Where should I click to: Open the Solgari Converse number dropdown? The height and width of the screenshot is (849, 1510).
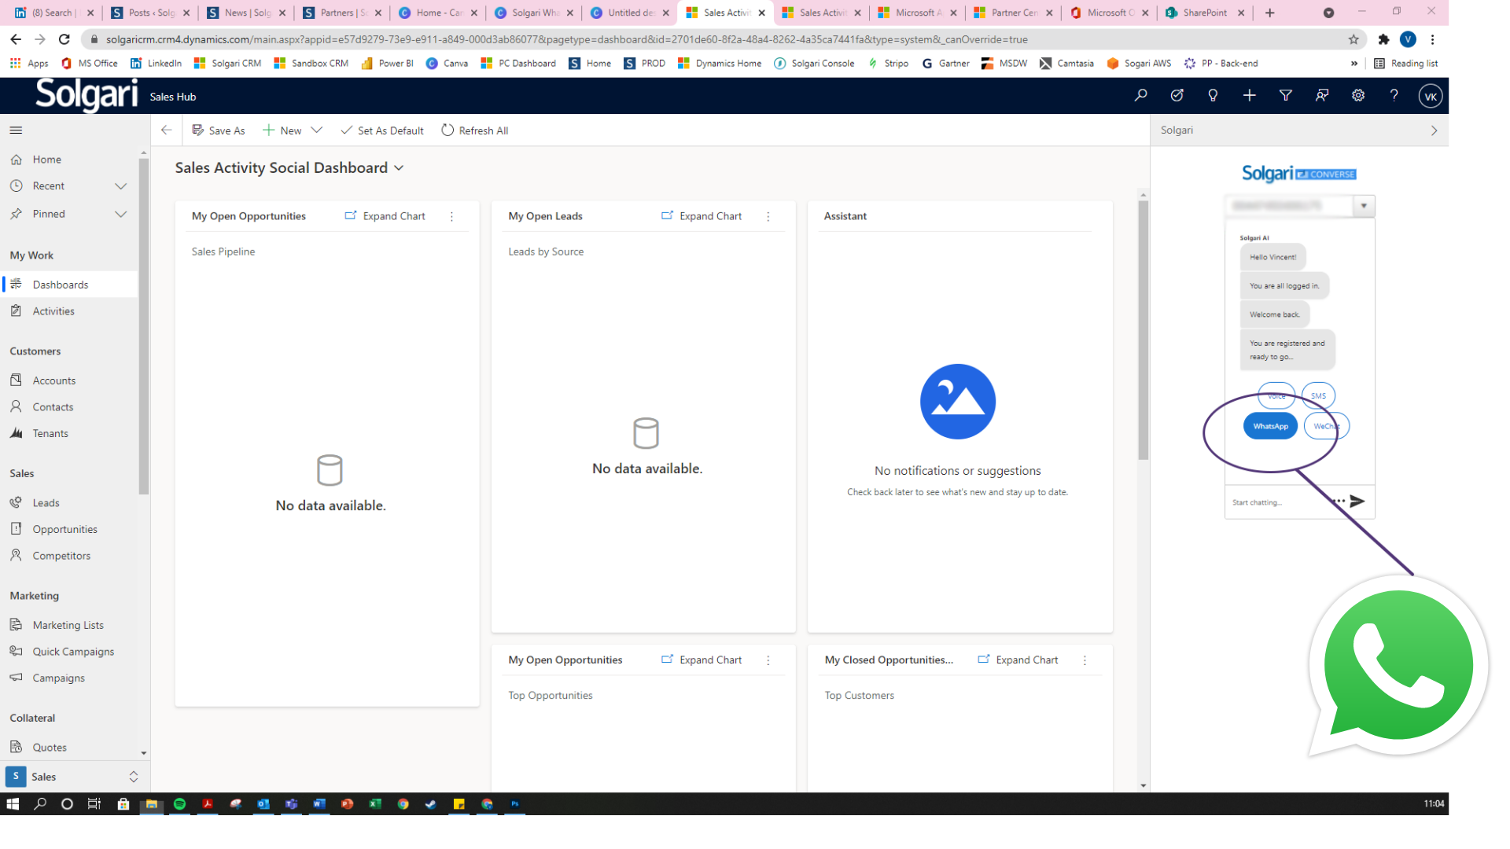(1364, 206)
